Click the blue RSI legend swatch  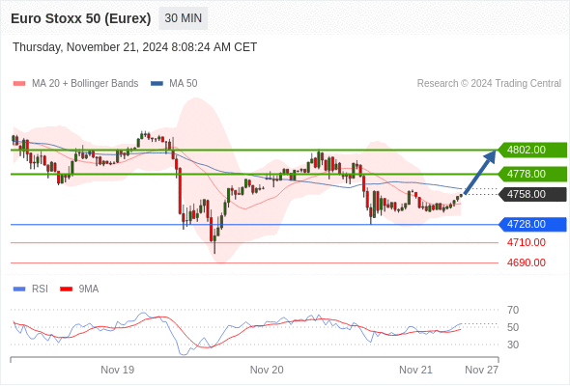19,289
